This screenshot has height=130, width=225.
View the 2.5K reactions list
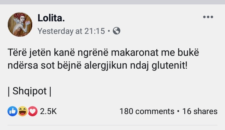tap(48, 111)
